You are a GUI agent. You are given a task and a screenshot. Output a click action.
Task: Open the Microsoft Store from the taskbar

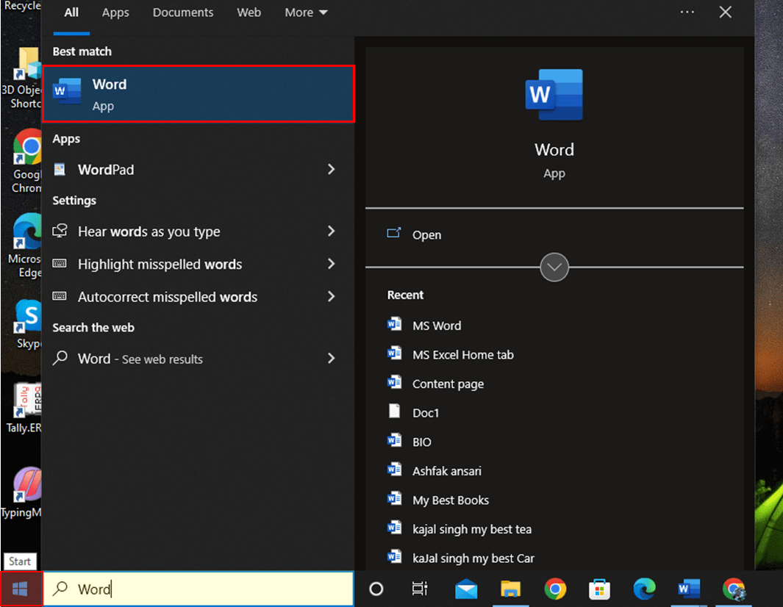click(599, 589)
